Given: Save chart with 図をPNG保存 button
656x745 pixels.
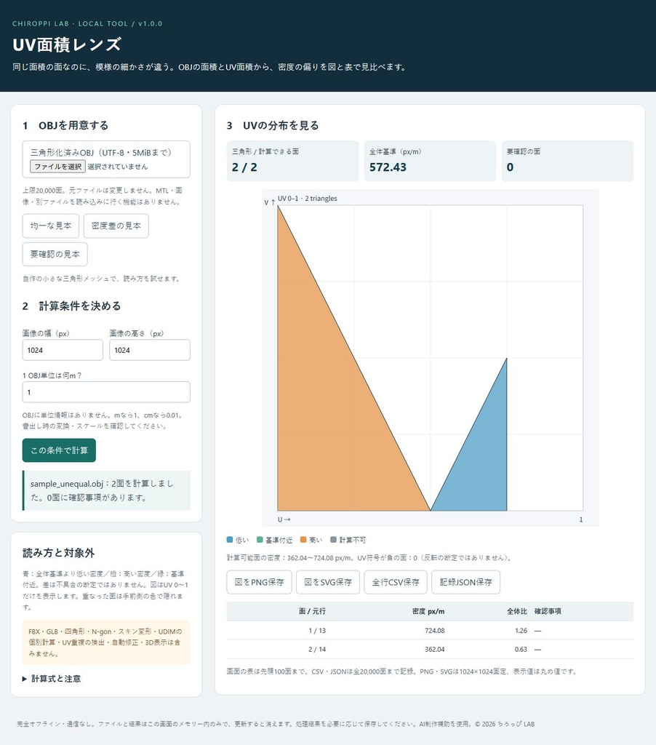Looking at the screenshot, I should pos(259,582).
